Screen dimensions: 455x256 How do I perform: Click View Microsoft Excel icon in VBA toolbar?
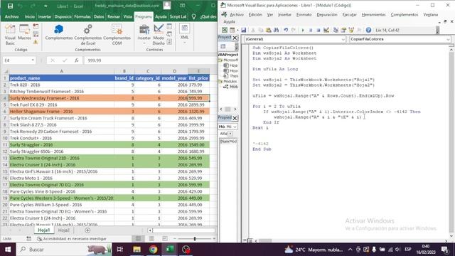click(225, 30)
